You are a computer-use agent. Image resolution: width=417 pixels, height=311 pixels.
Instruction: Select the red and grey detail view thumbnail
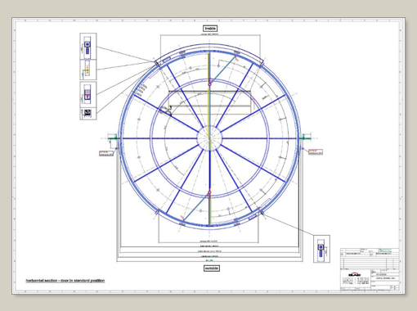click(88, 94)
